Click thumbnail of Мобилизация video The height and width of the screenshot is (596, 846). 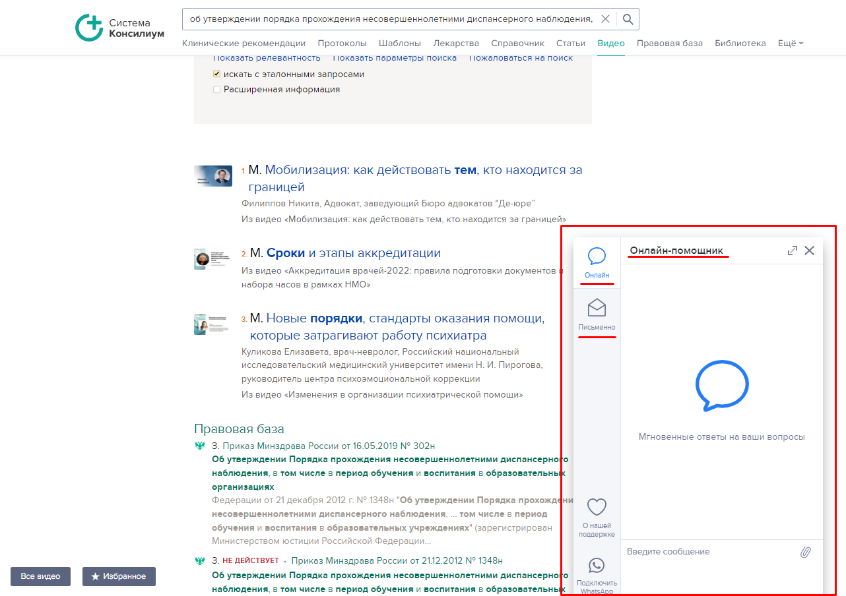(213, 176)
